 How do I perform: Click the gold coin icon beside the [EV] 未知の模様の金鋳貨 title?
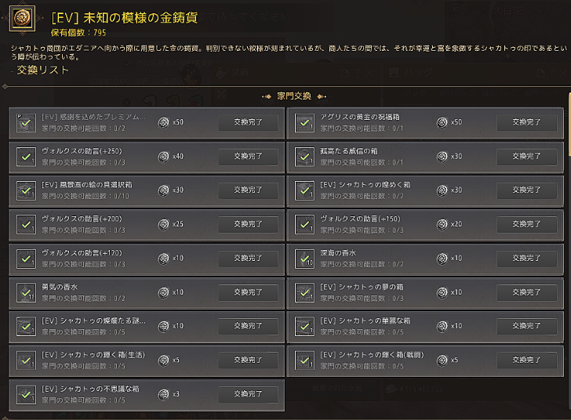[x=21, y=20]
